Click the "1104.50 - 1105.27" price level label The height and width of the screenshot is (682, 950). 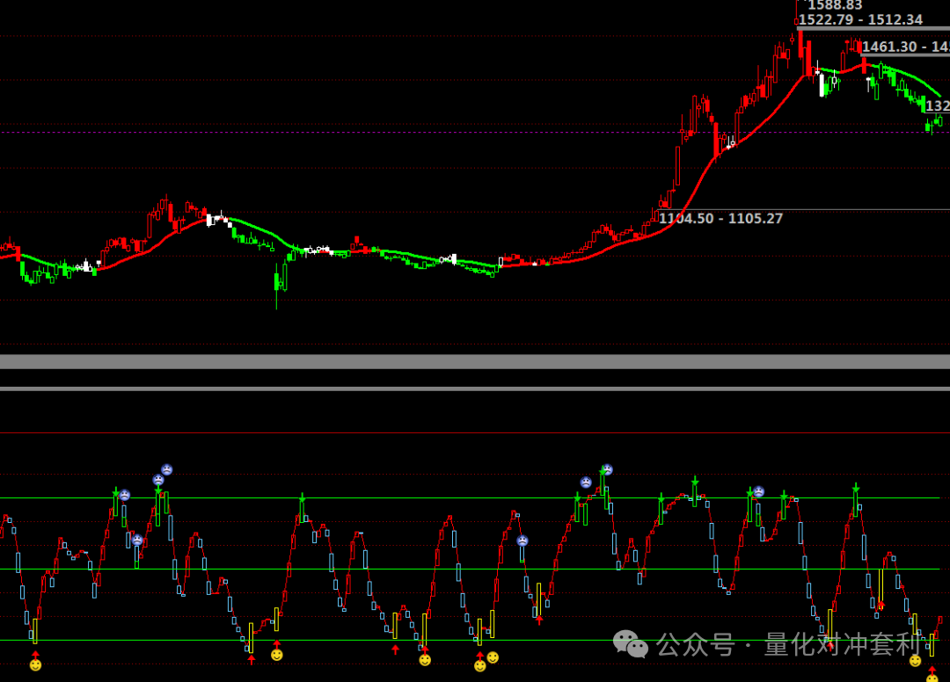click(720, 219)
